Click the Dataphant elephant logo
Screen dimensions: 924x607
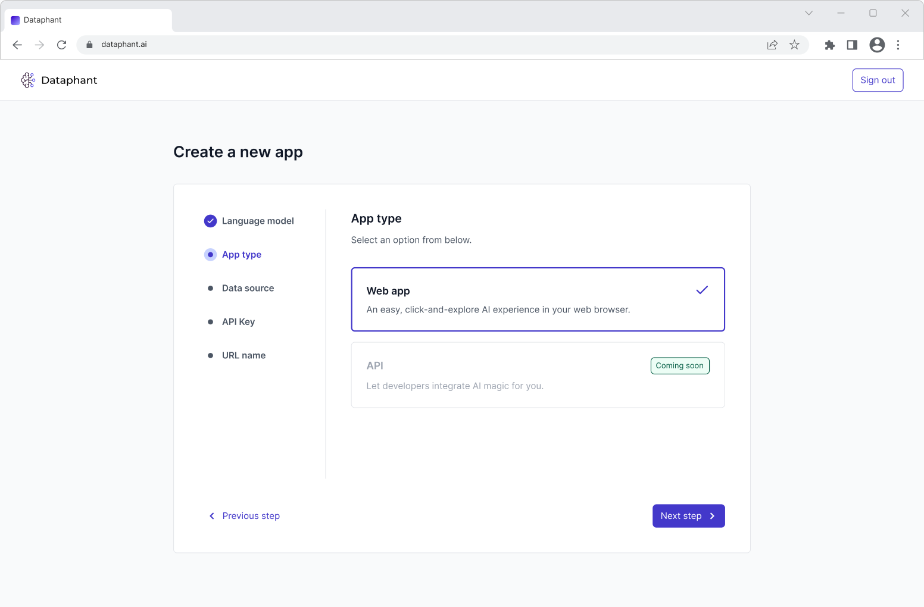pos(27,80)
